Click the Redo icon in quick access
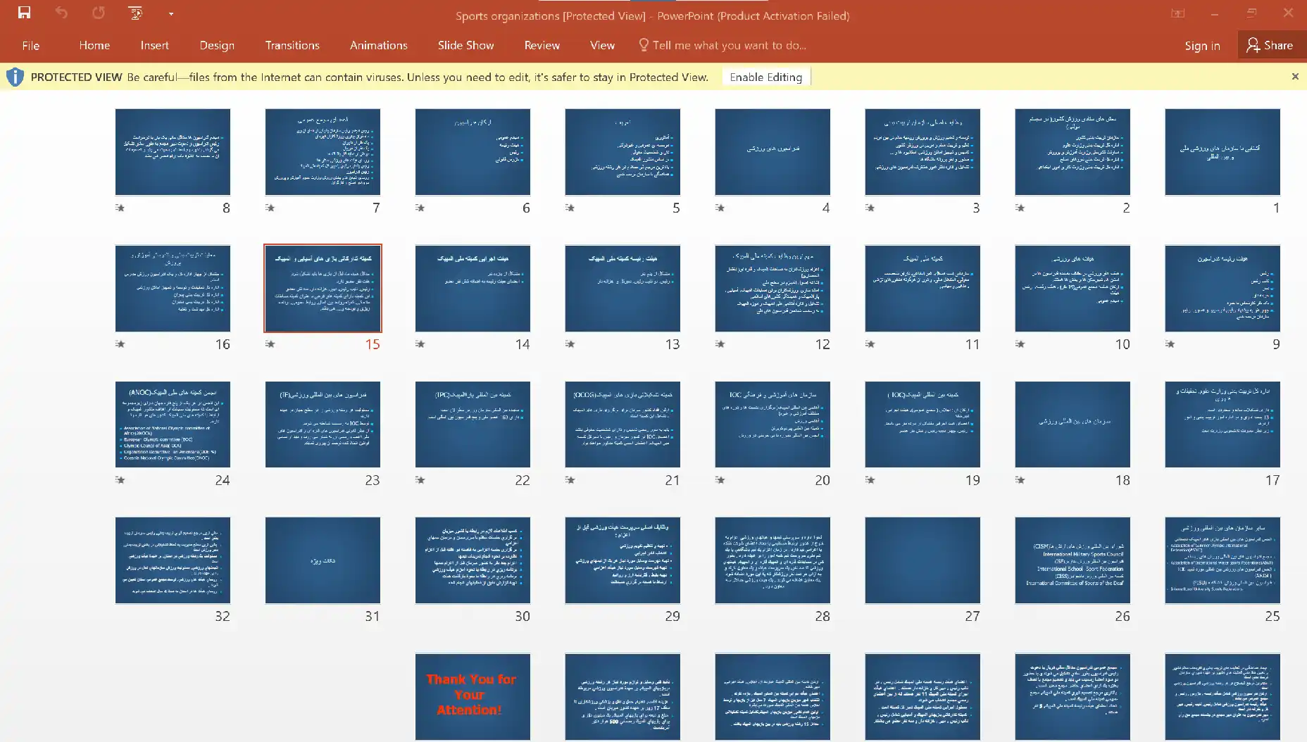 (98, 13)
